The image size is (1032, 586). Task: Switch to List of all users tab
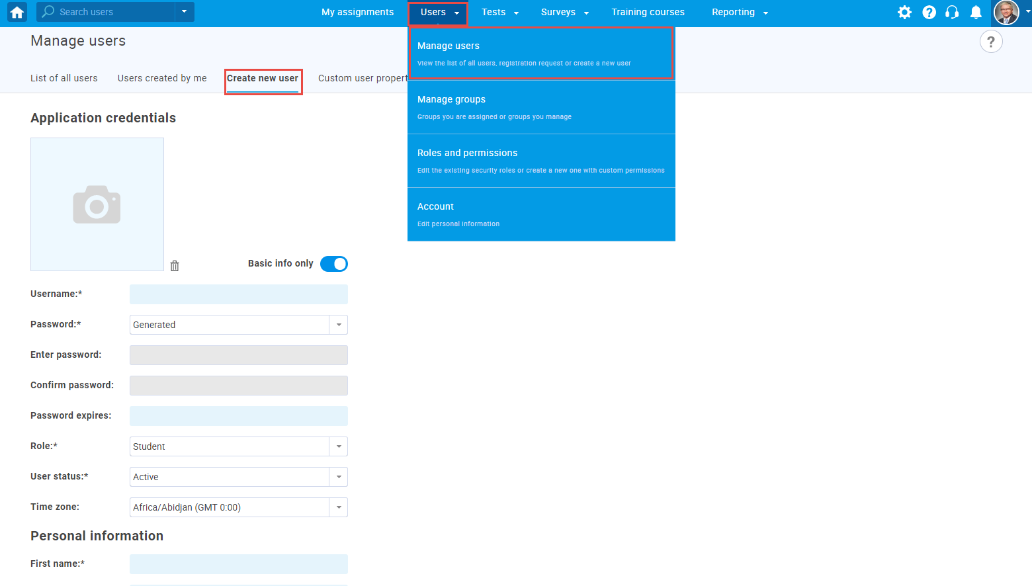[64, 78]
